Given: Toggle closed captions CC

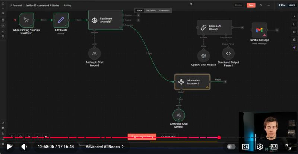Looking at the screenshot, I should tap(245, 147).
